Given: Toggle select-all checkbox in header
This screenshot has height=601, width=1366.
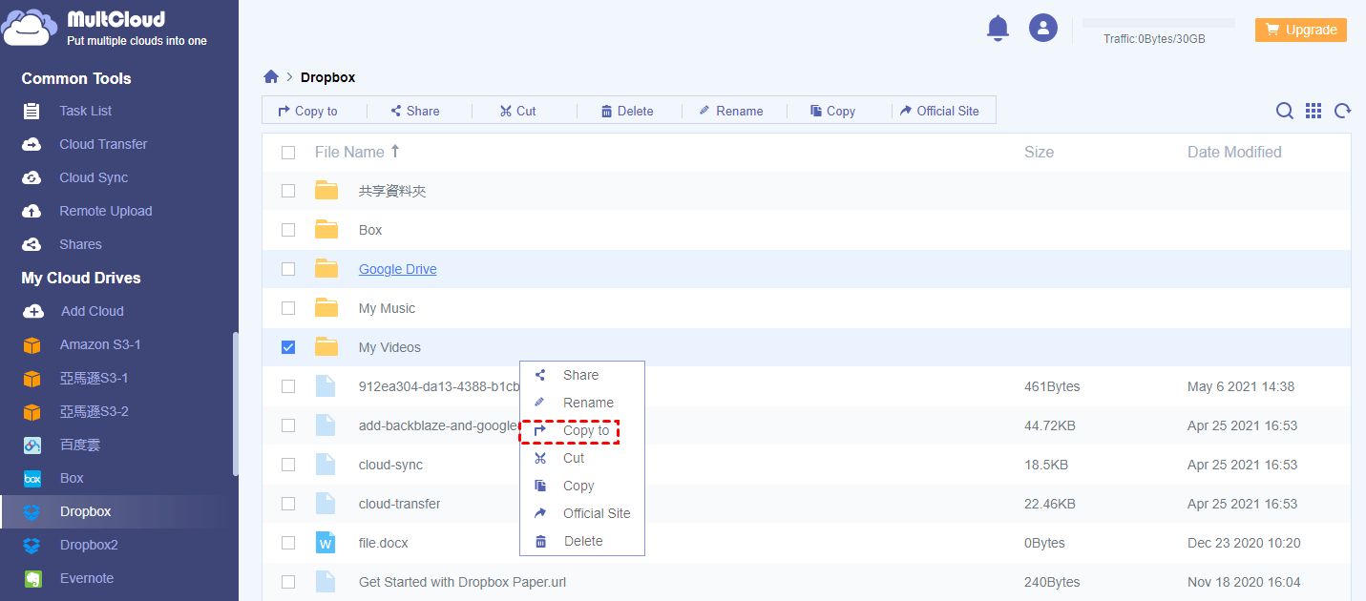Looking at the screenshot, I should 288,152.
